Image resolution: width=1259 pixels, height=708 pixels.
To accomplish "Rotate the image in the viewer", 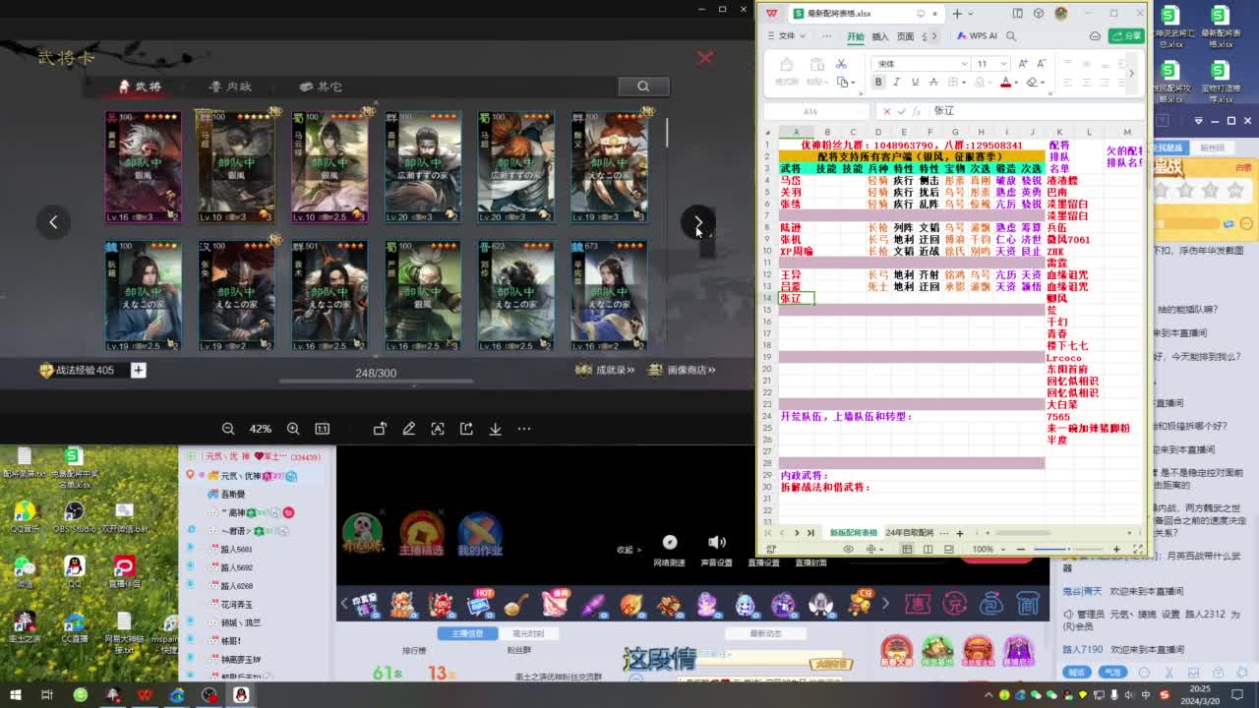I will (380, 429).
